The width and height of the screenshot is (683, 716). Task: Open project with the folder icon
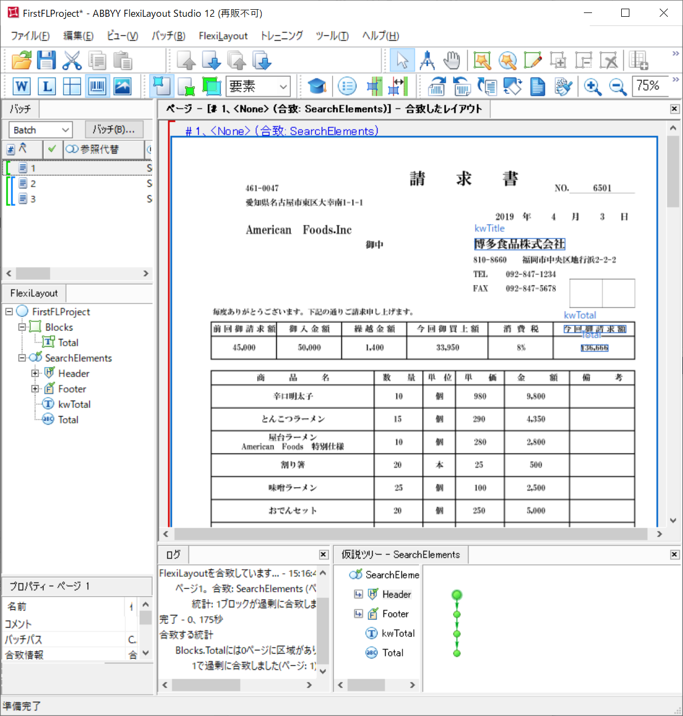click(x=22, y=60)
